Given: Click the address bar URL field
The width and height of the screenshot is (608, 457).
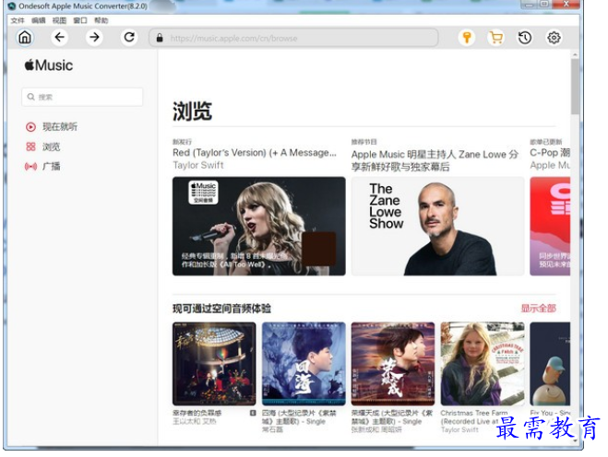Looking at the screenshot, I should [294, 38].
